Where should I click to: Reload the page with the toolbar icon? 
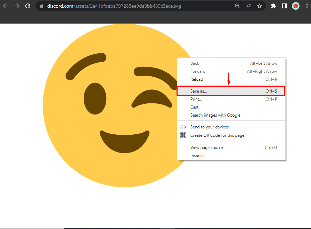tap(28, 6)
